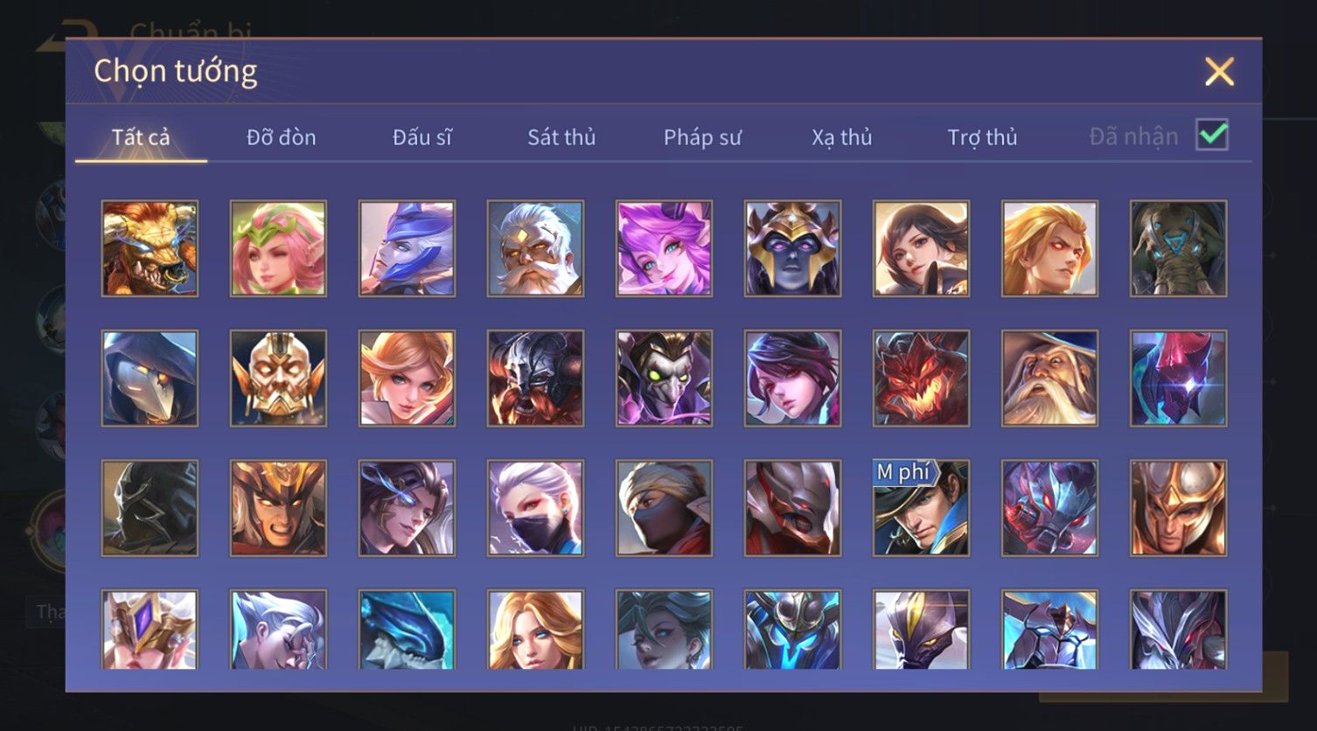The image size is (1317, 731).
Task: Toggle the Đã nhận checkbox
Action: click(1212, 136)
